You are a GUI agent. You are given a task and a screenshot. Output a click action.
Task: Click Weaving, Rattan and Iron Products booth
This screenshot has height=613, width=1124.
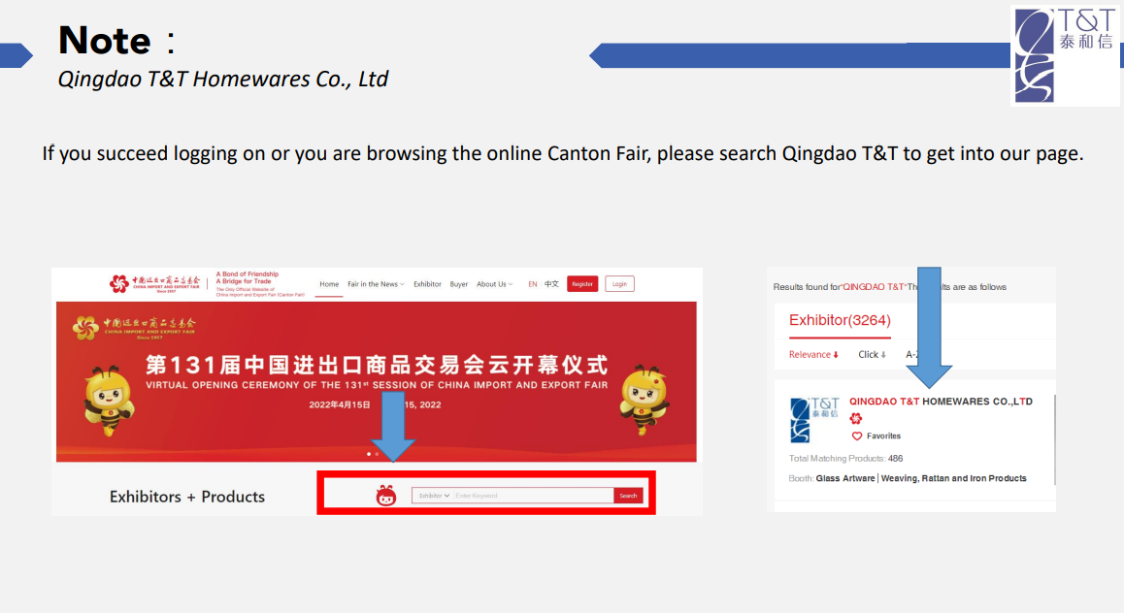(953, 478)
